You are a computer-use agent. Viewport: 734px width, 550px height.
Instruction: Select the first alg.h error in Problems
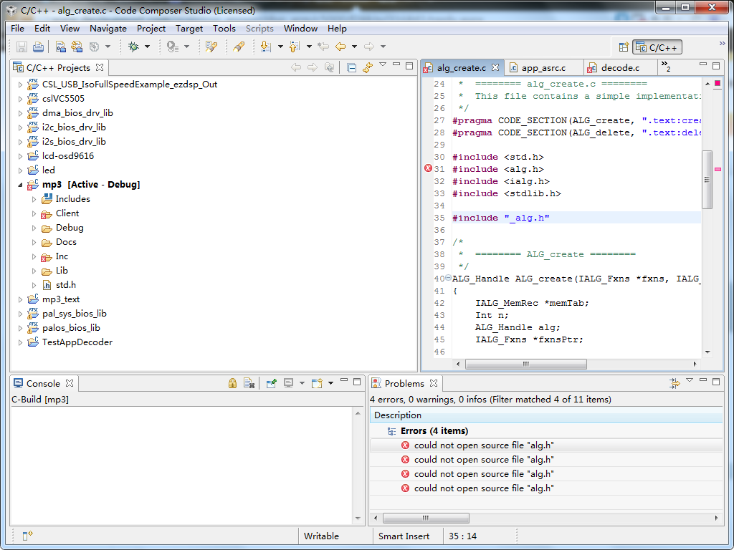[x=484, y=445]
